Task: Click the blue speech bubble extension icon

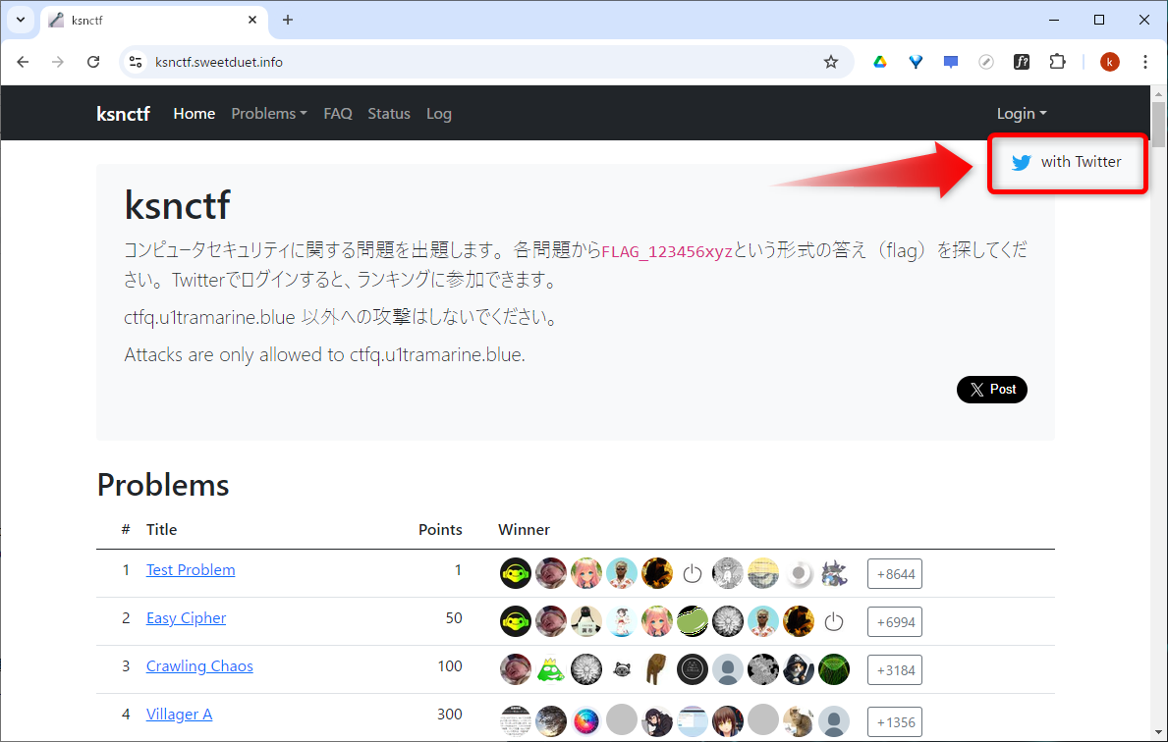Action: click(950, 61)
